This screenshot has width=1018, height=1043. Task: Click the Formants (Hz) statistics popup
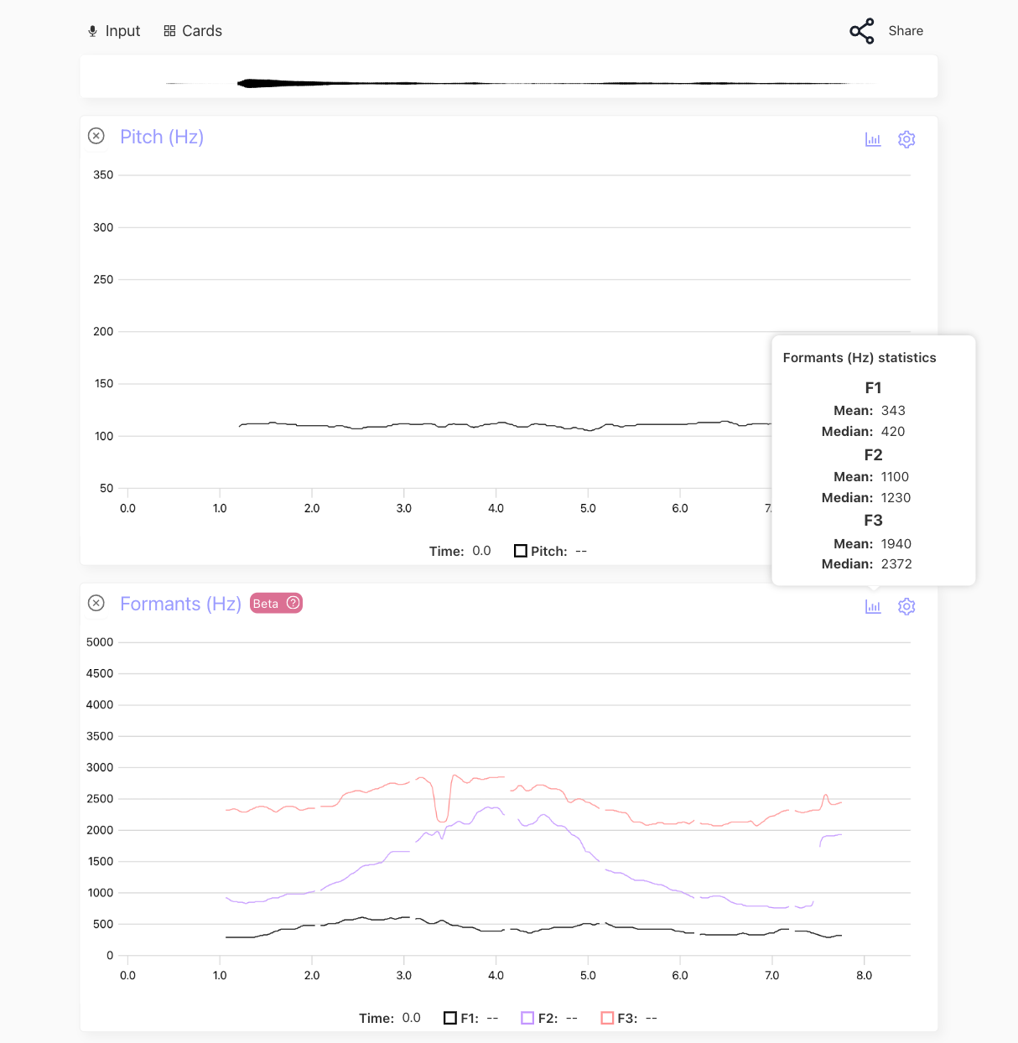pyautogui.click(x=873, y=461)
